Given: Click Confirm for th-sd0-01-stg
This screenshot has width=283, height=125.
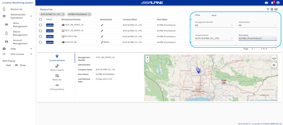Looking at the screenshot, I should click(x=50, y=37).
